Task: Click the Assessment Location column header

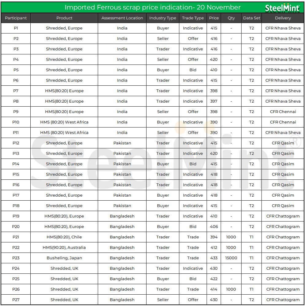Action: [x=122, y=18]
